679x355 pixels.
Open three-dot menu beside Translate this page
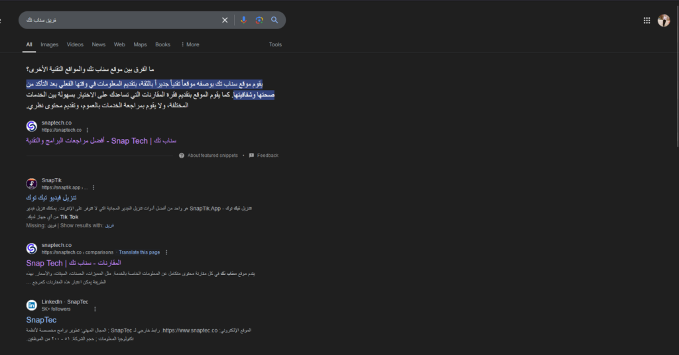(x=166, y=252)
